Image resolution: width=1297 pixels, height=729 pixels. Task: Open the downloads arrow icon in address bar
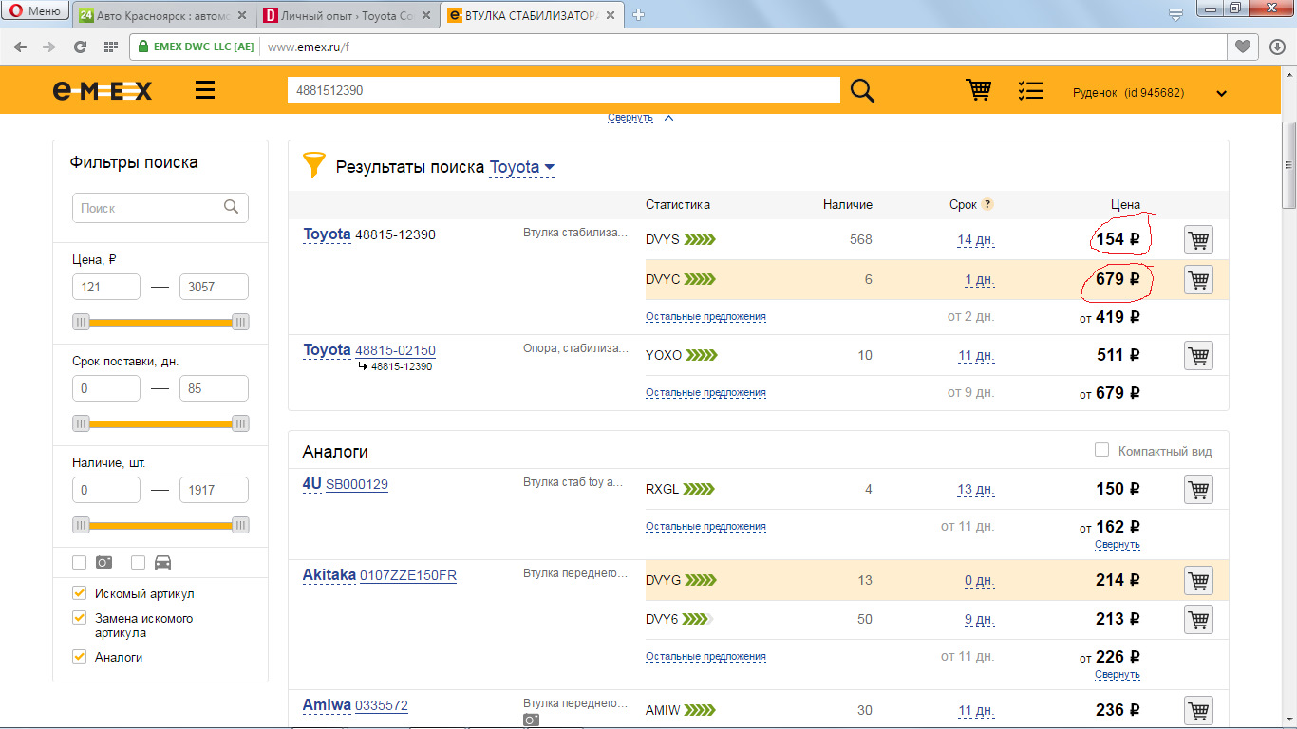tap(1277, 47)
